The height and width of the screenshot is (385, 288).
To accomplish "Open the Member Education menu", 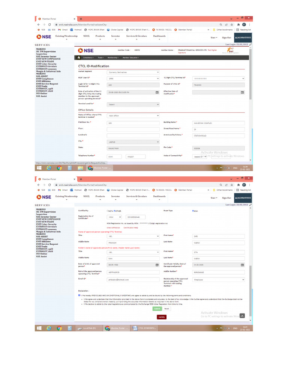I will 130,58.
